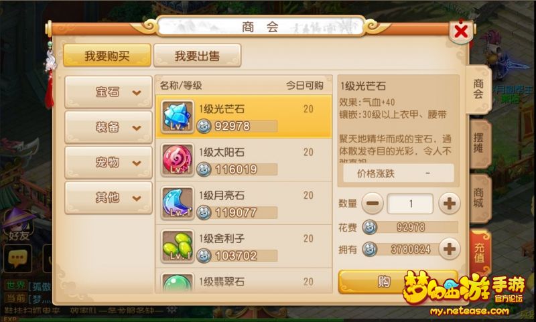
Task: Open the 商城 side tab
Action: [x=480, y=198]
